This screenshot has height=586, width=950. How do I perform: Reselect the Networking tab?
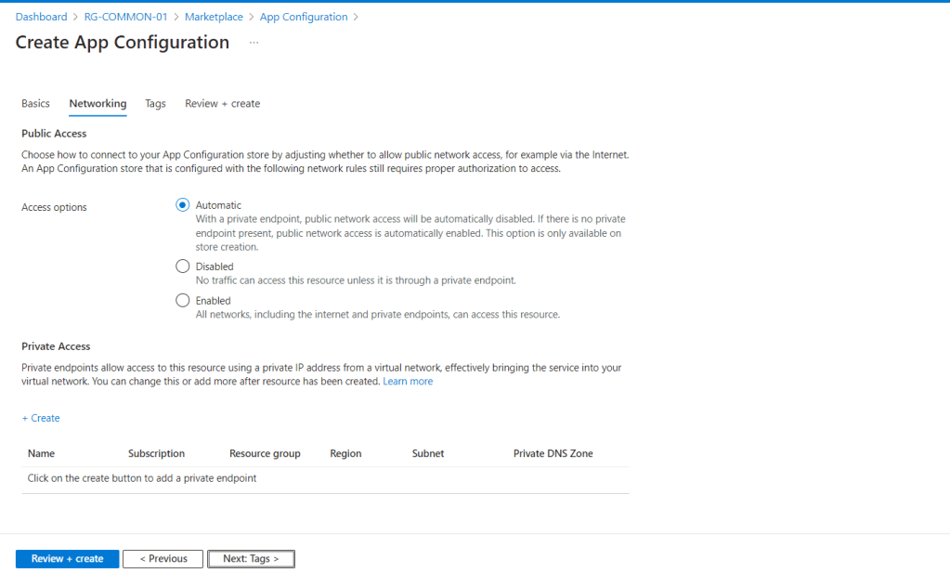coord(98,103)
